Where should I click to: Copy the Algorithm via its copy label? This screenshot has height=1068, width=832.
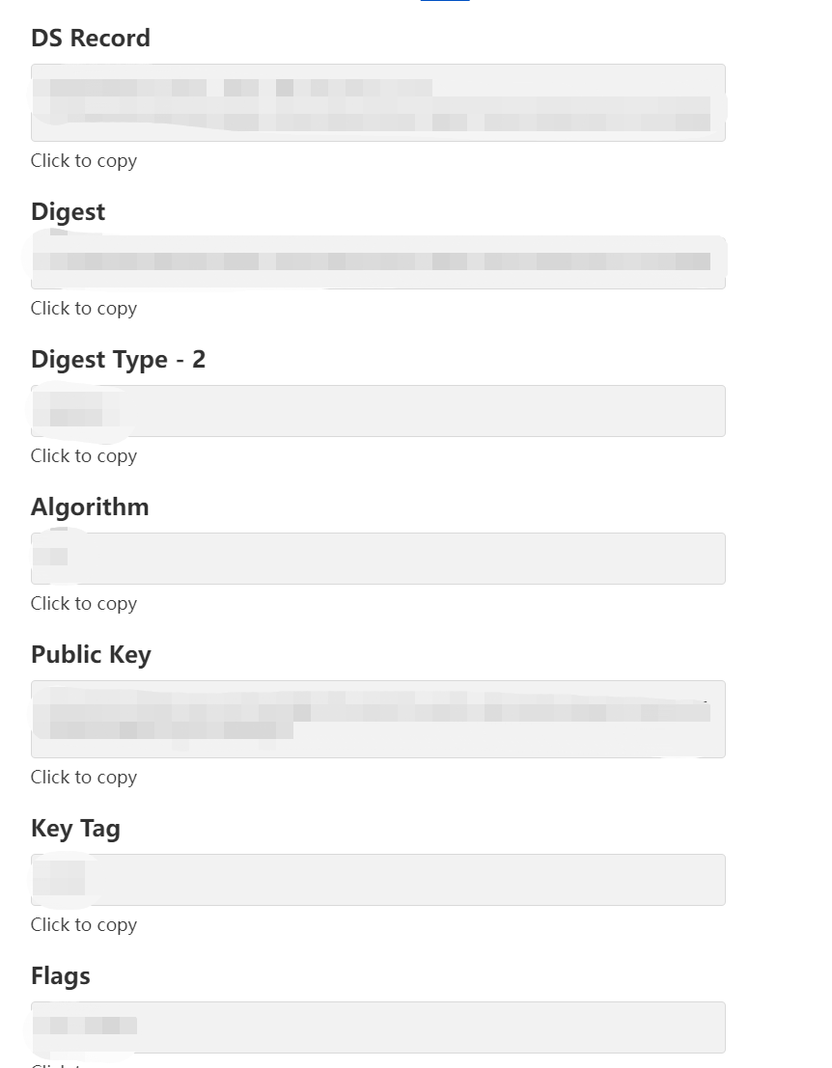84,604
